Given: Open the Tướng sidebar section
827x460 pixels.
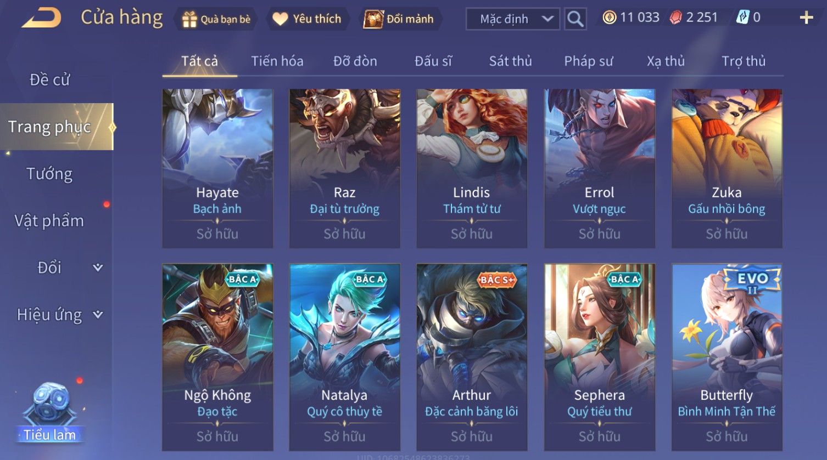Looking at the screenshot, I should click(49, 174).
